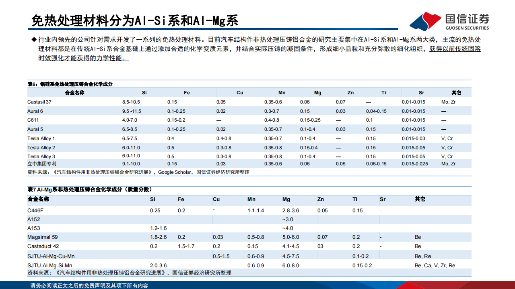Click the Guosen Securities red-blue logo

click(425, 22)
